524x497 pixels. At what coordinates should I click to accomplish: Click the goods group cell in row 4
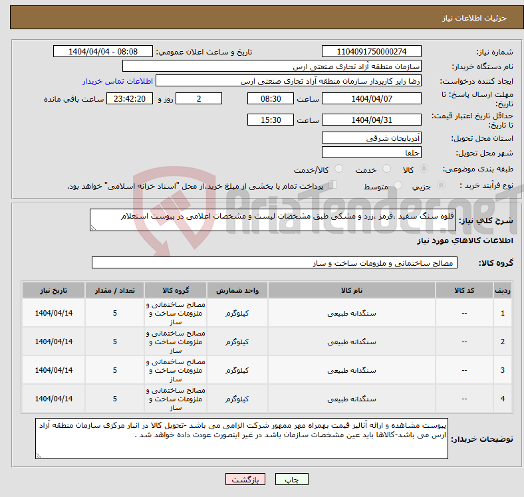point(176,399)
